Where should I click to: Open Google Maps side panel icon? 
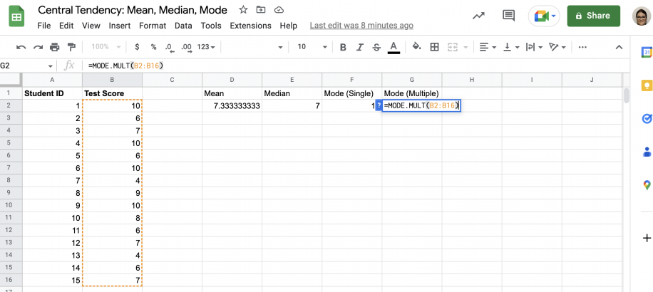(x=647, y=185)
